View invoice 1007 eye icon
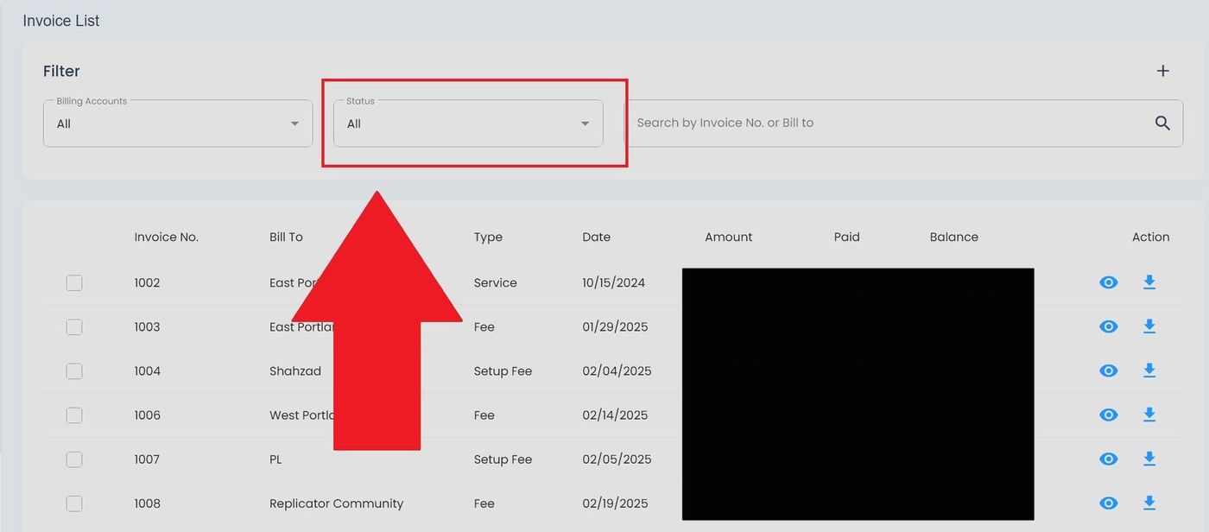Viewport: 1209px width, 532px height. (x=1108, y=459)
